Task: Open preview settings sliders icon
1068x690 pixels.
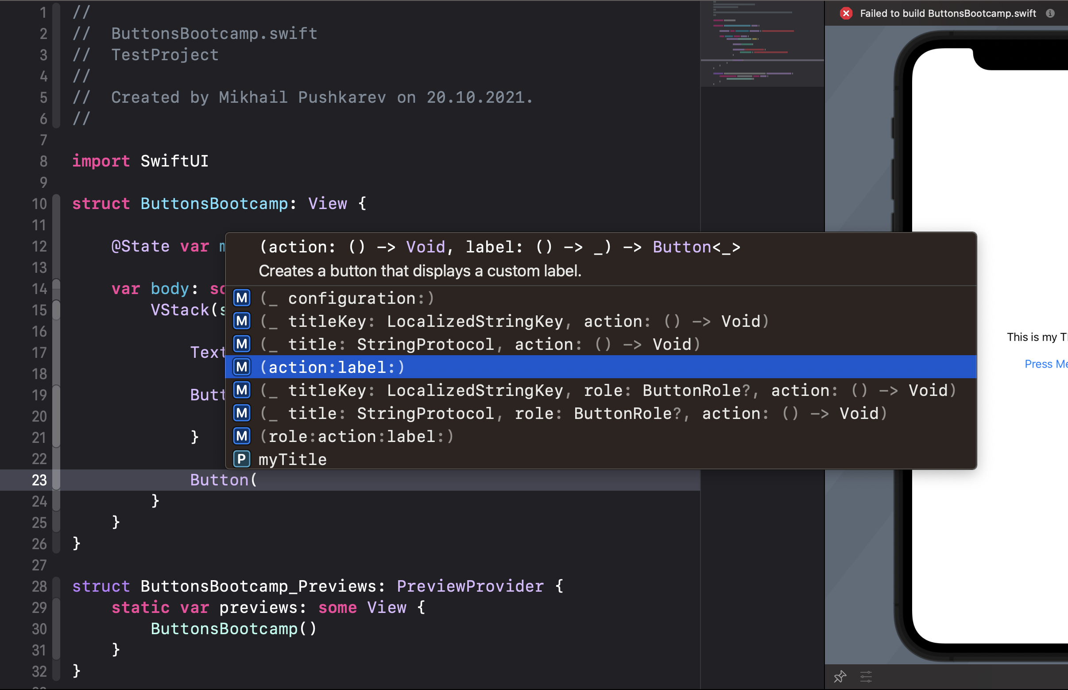Action: click(x=866, y=676)
